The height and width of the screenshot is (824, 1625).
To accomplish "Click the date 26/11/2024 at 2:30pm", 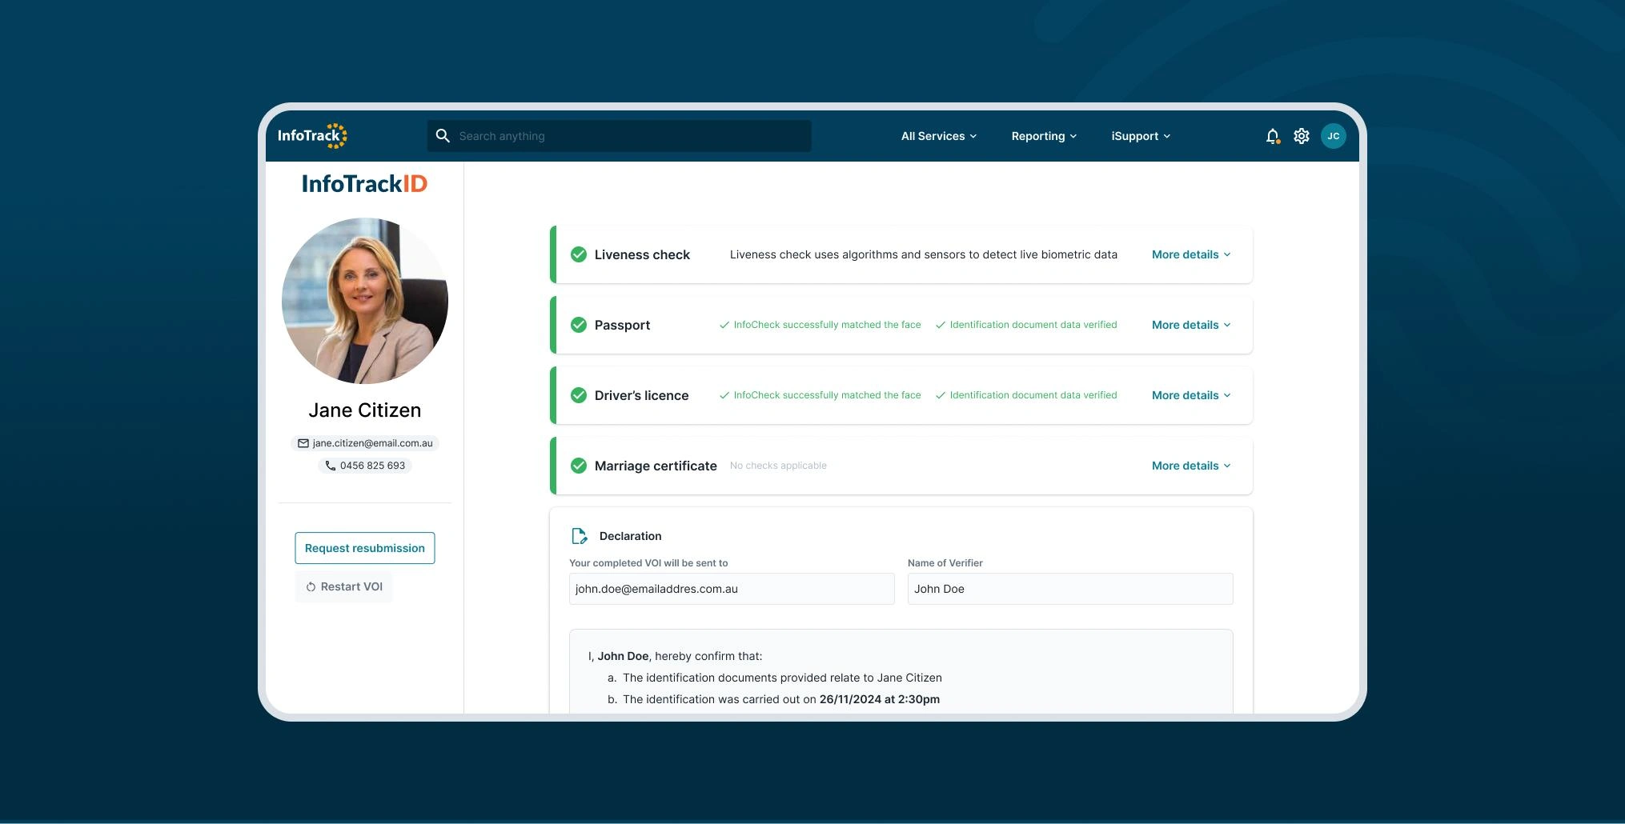I will (x=880, y=699).
